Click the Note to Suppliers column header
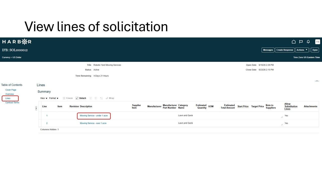The height and width of the screenshot is (181, 322). point(271,107)
